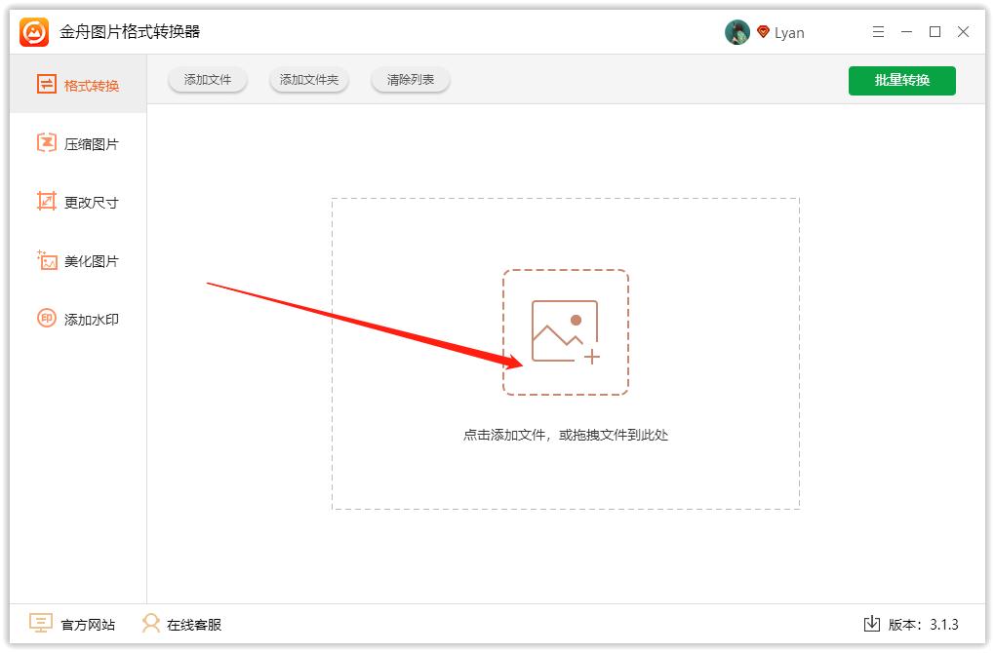Click 点击添加文件 area to add files
Image resolution: width=995 pixels, height=653 pixels.
[566, 435]
